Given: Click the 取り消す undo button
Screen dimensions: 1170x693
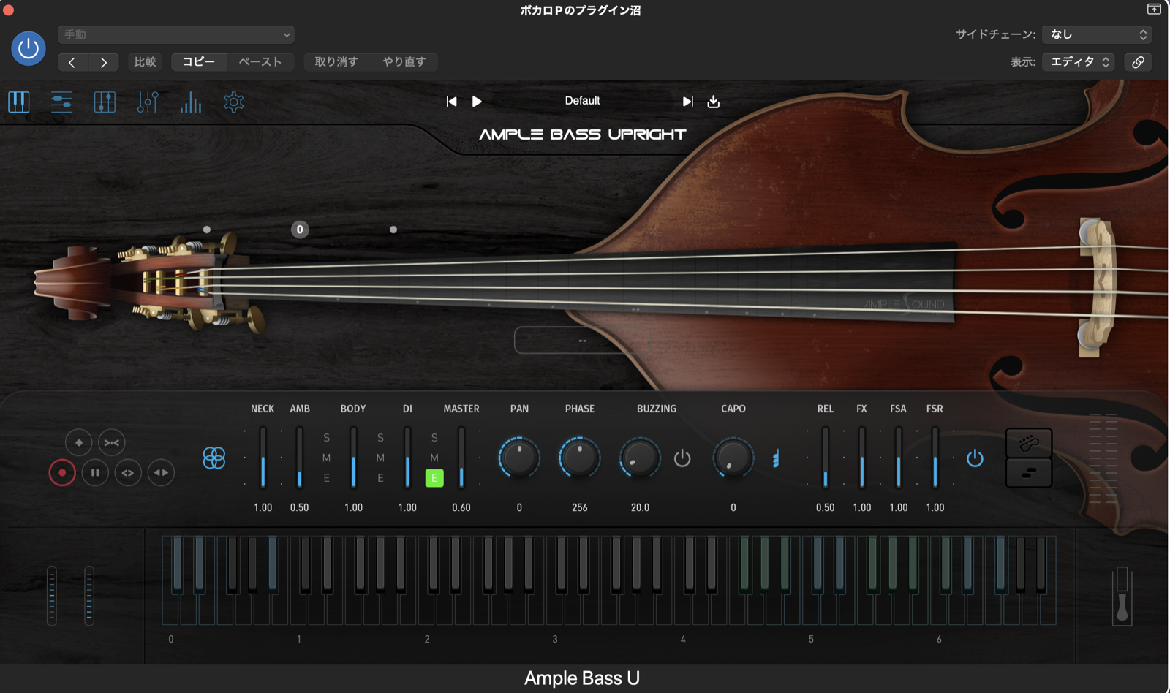Looking at the screenshot, I should [x=336, y=62].
